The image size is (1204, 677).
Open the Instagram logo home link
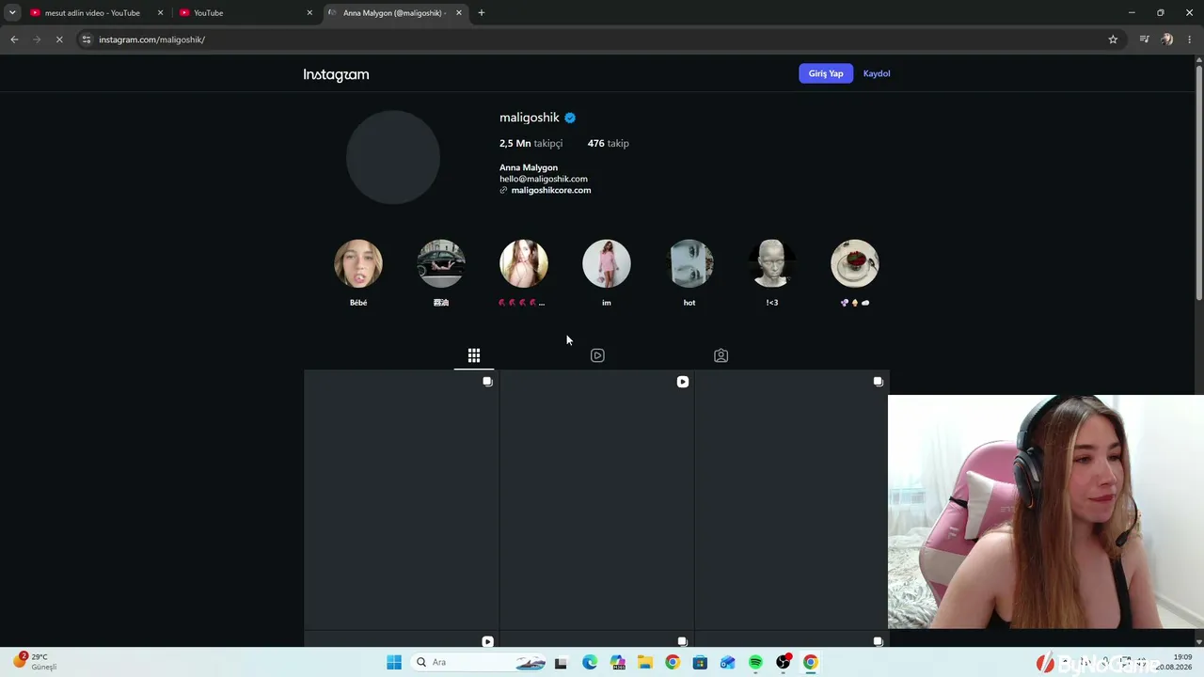336,74
